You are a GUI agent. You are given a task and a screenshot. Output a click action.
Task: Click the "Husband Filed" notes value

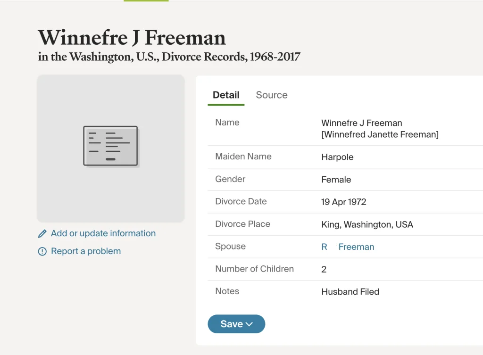tap(350, 292)
